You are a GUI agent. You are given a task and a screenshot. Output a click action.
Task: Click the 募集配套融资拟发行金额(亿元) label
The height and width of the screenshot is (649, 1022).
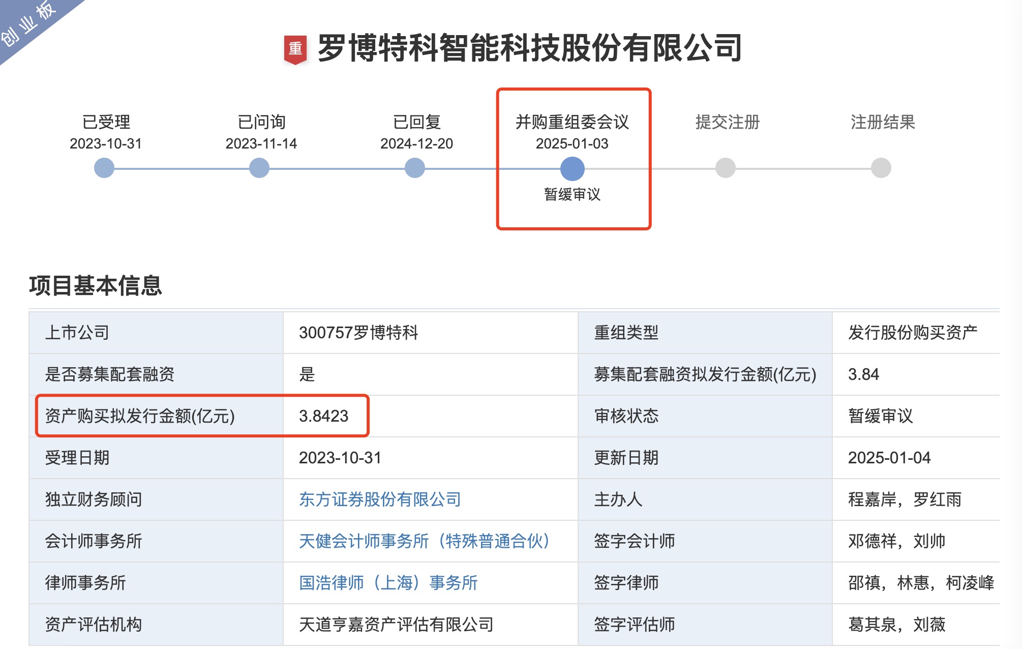pyautogui.click(x=705, y=374)
